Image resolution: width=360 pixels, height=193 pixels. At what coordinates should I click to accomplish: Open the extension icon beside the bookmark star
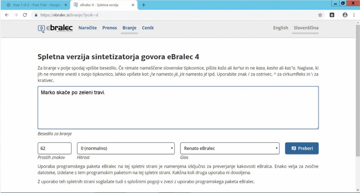tap(332, 15)
